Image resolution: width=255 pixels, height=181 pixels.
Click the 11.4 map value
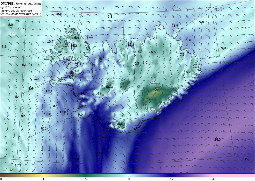[x=37, y=79]
